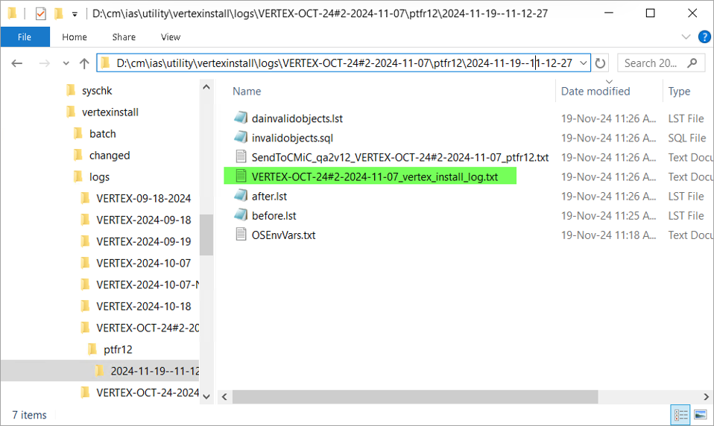Click the OSEnvVars.txt file name

(x=284, y=235)
